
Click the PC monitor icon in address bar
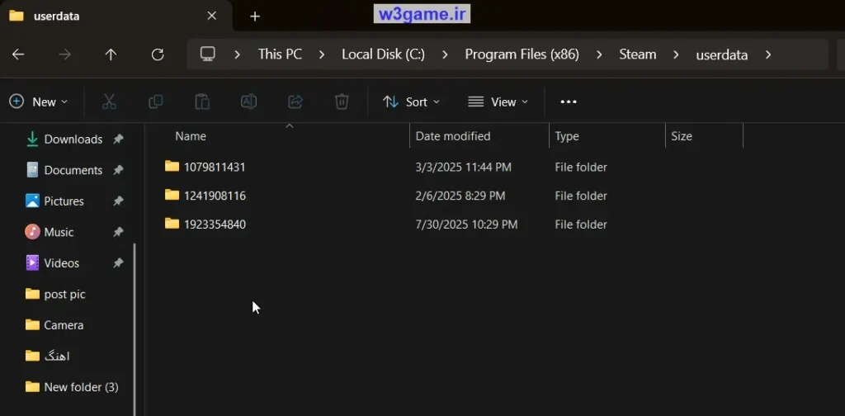[x=207, y=54]
